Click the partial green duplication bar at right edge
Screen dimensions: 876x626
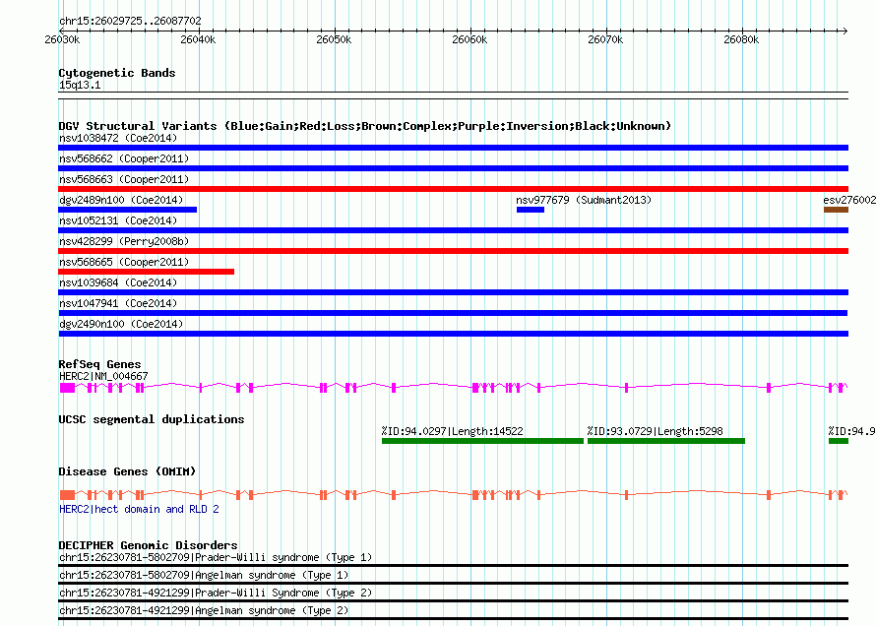839,441
